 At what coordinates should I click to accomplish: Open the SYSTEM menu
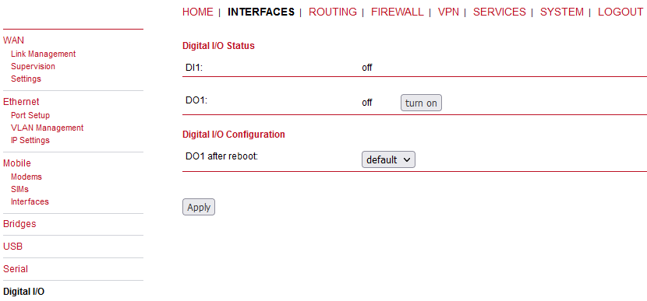(562, 12)
